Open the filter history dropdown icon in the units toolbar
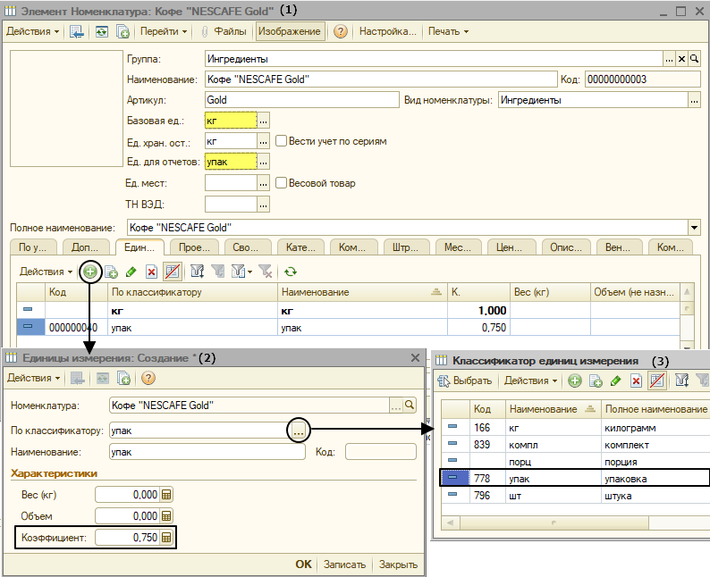This screenshot has height=577, width=710. (x=241, y=272)
